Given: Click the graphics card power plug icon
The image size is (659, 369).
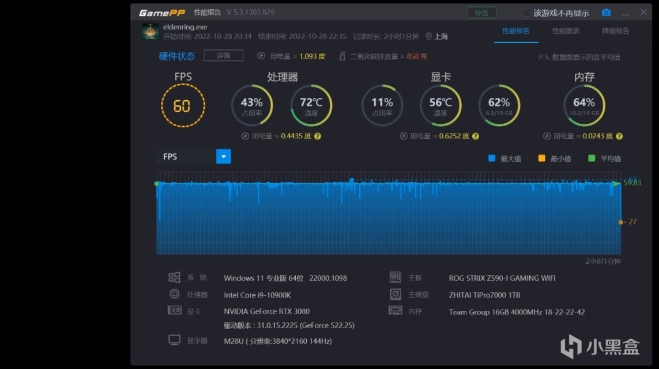Looking at the screenshot, I should coord(404,136).
